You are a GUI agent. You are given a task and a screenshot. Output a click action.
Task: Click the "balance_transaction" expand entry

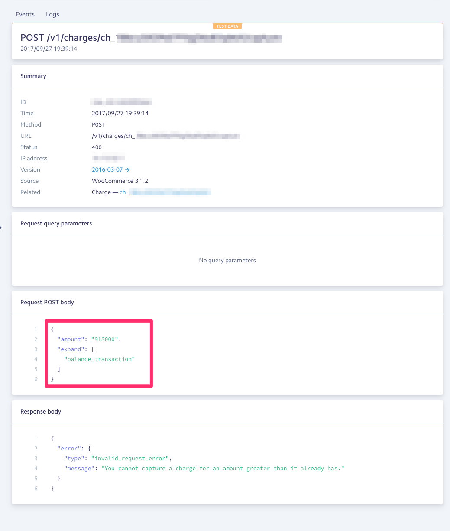(x=99, y=359)
